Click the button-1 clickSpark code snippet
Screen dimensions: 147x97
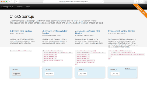[20, 51]
